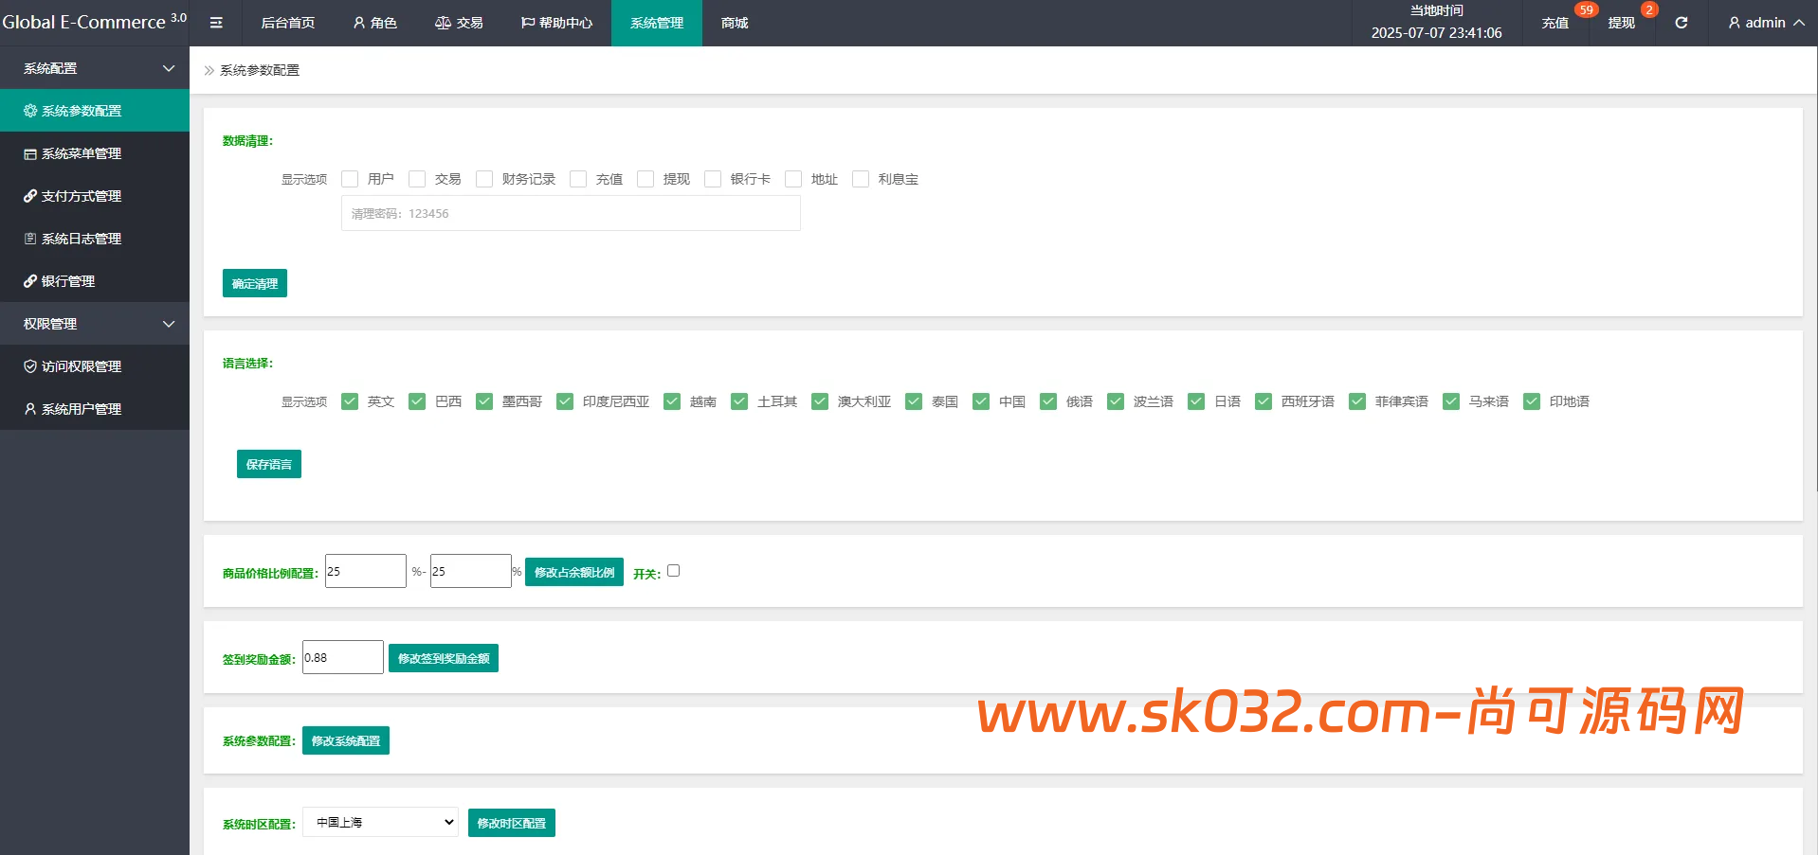Focus the 清理密码 input field
1818x855 pixels.
(x=571, y=214)
